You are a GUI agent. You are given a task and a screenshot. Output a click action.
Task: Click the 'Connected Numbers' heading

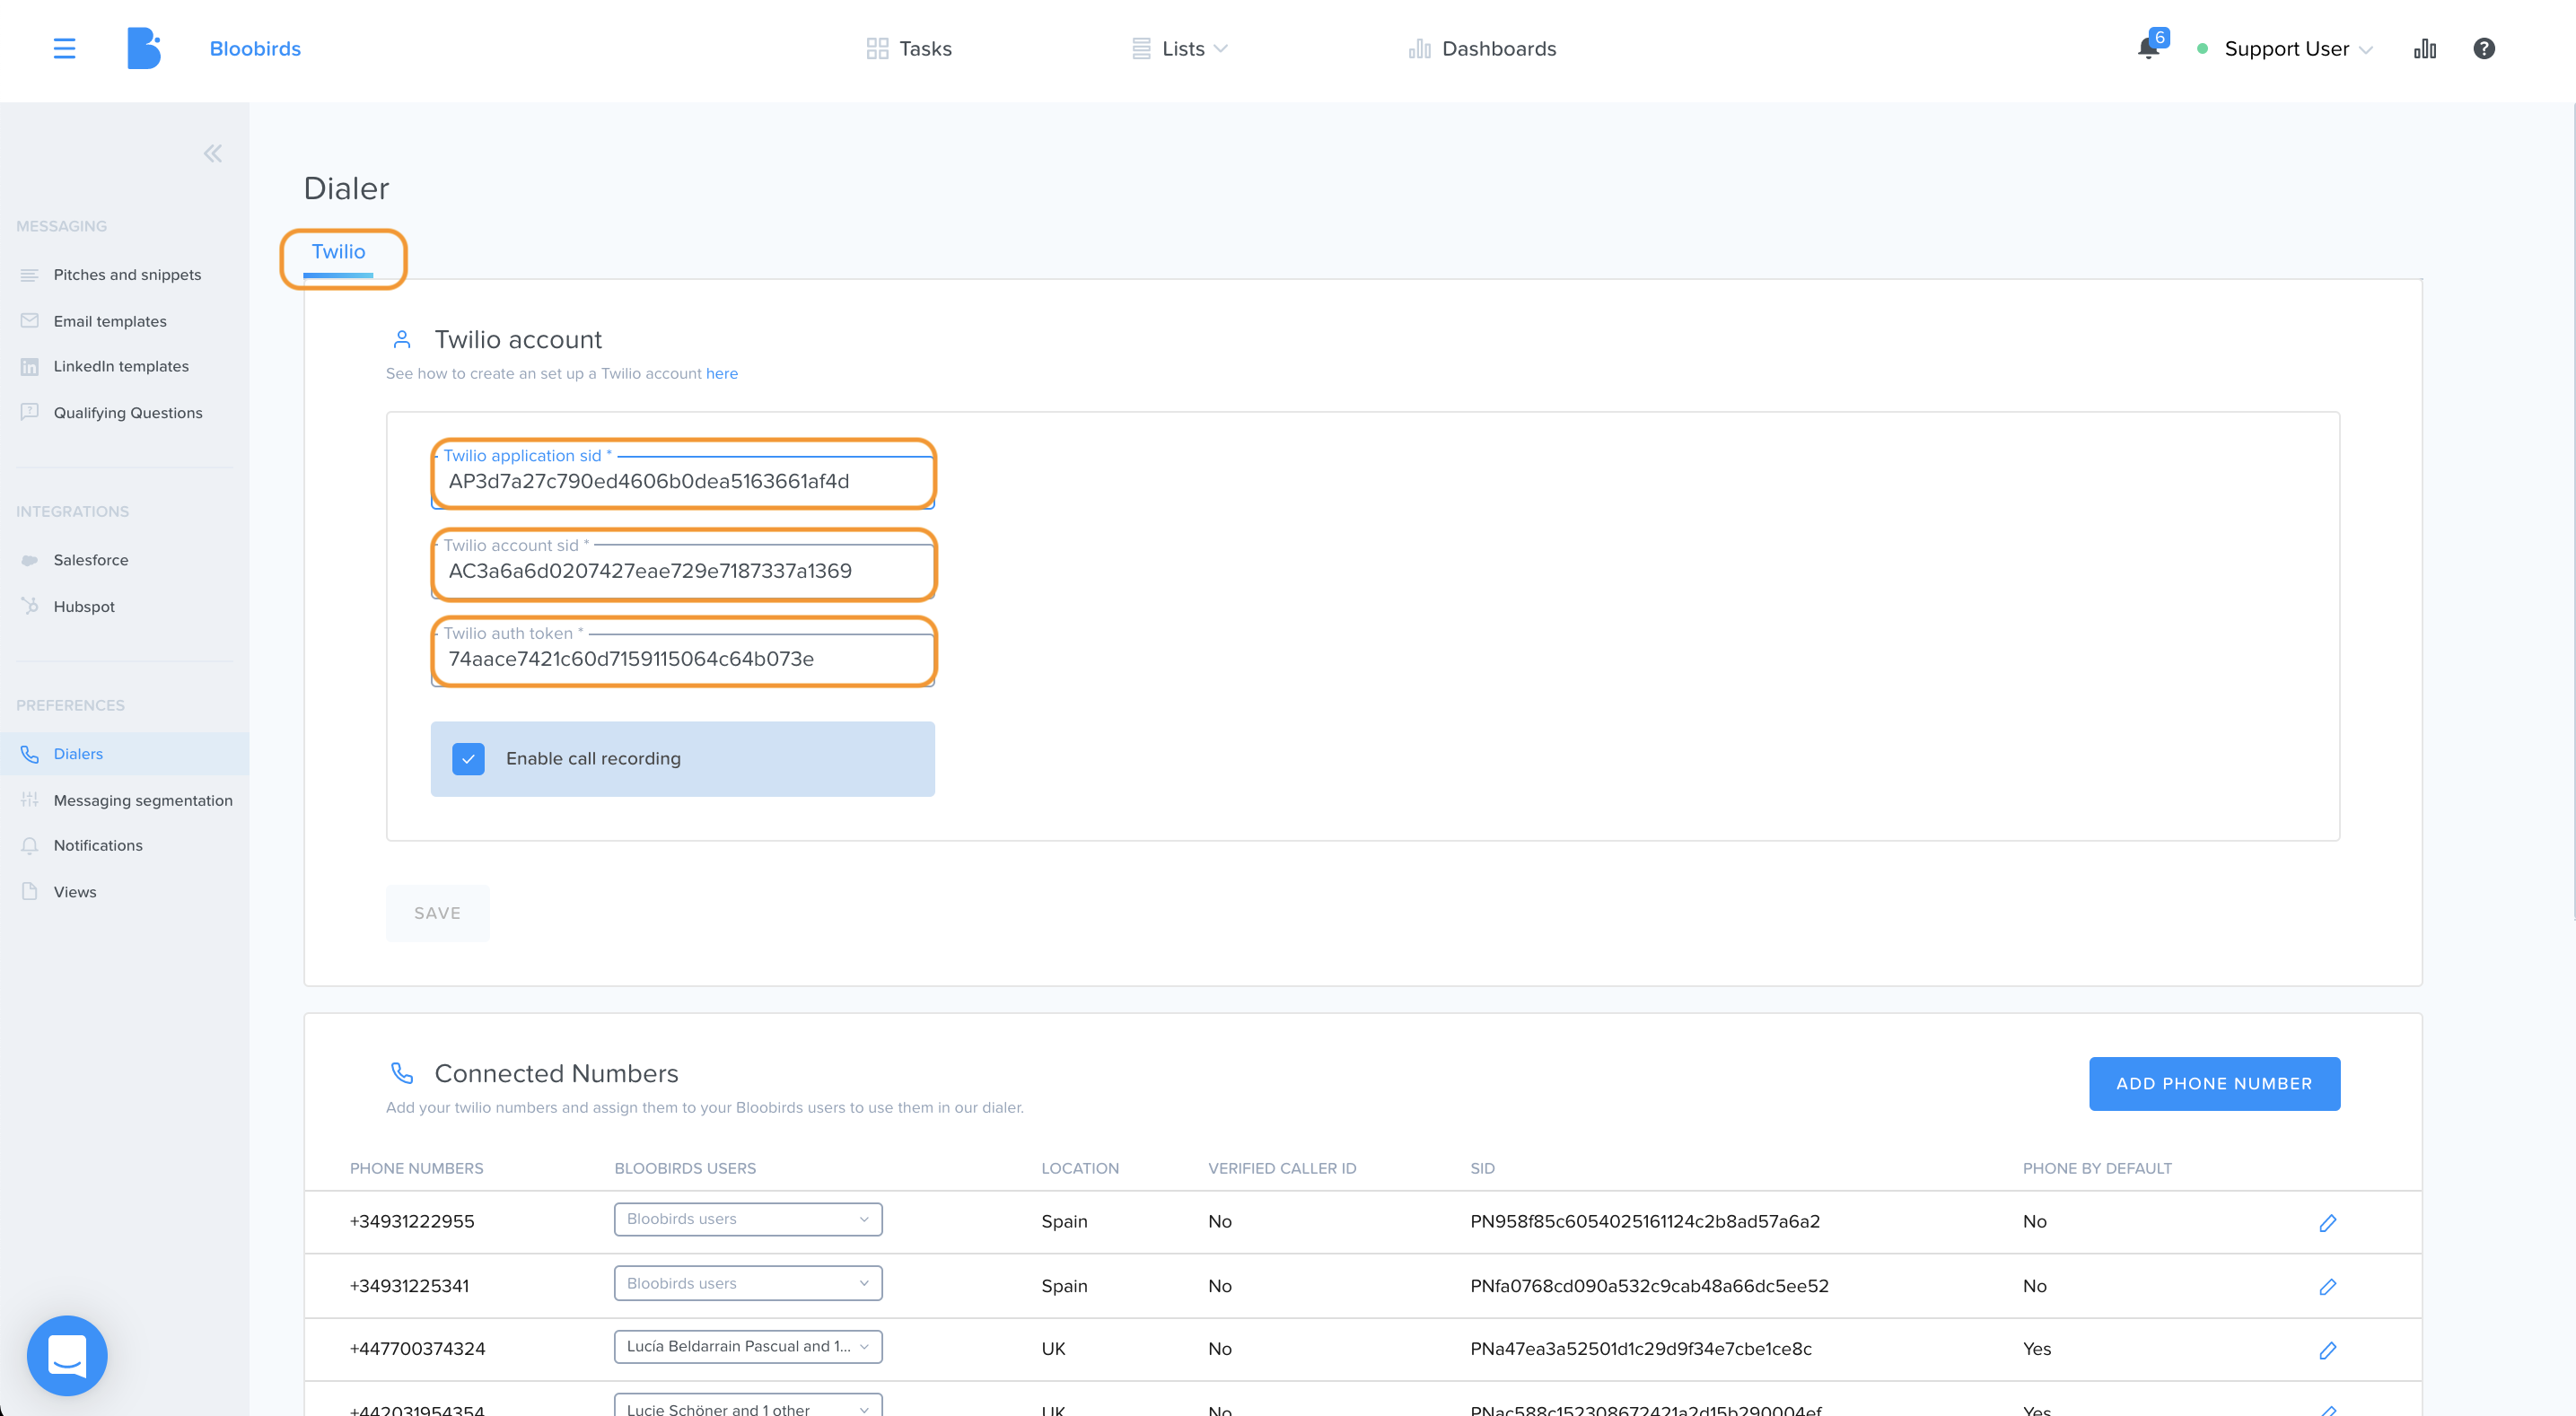point(556,1073)
